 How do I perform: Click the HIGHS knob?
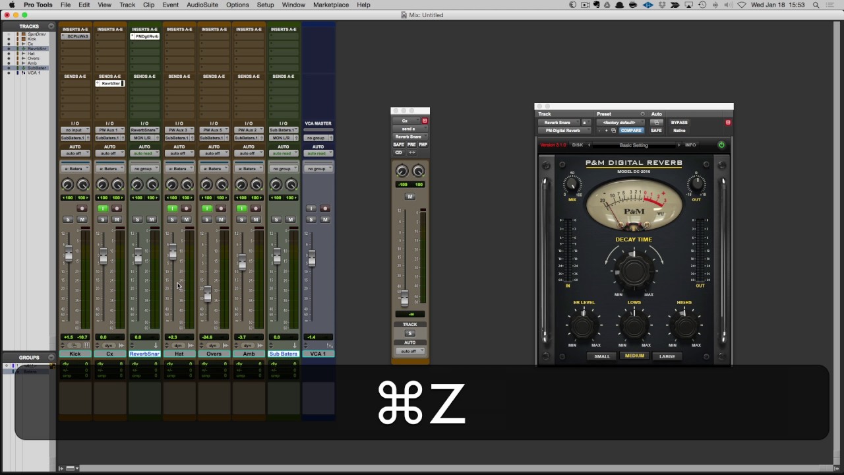(684, 325)
